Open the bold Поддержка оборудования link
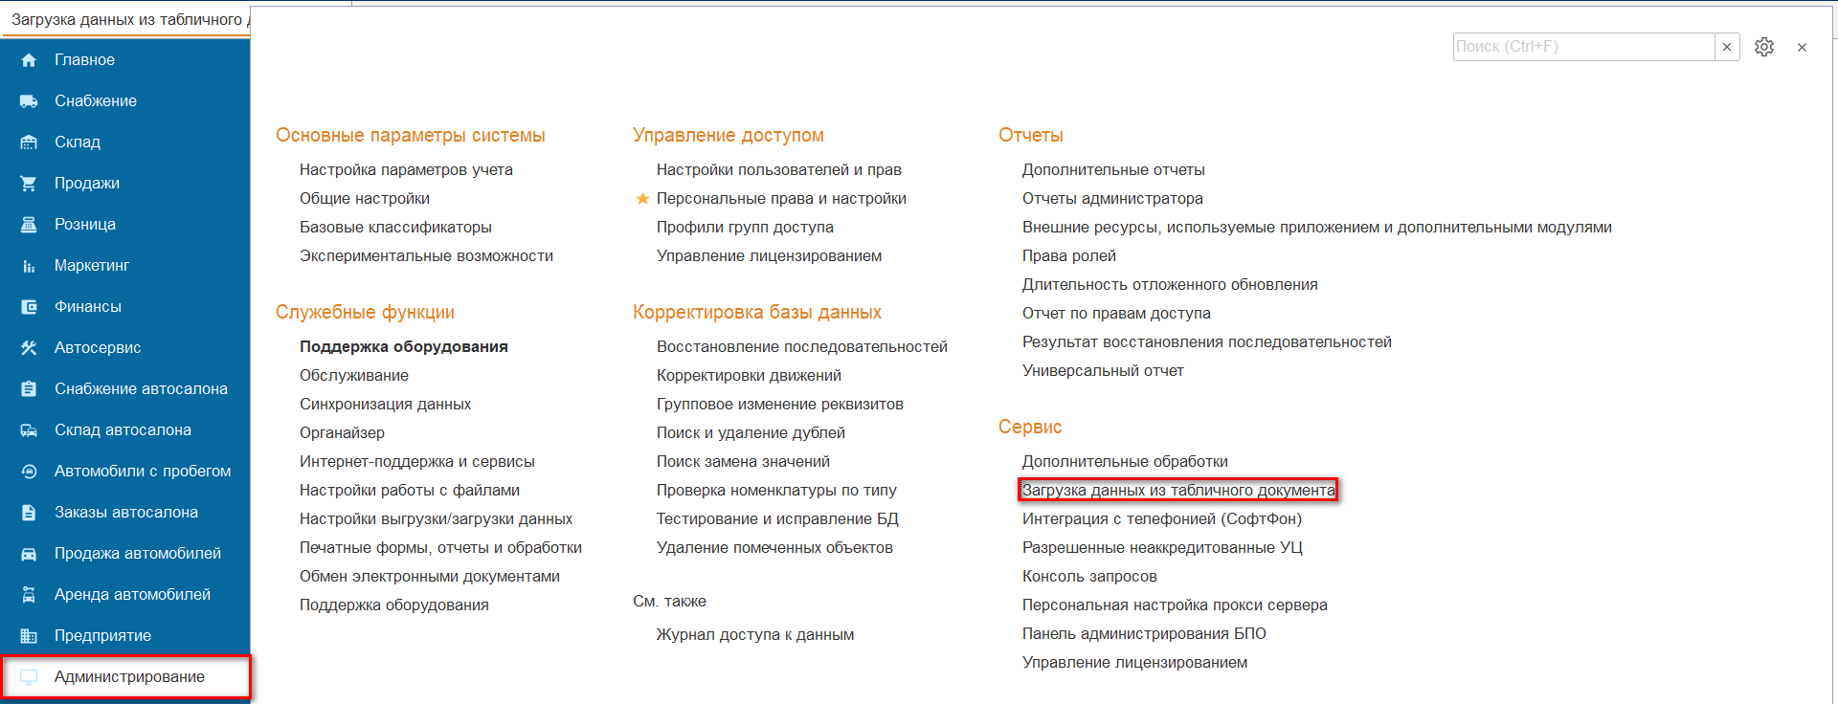Screen dimensions: 1838x704 click(x=404, y=347)
